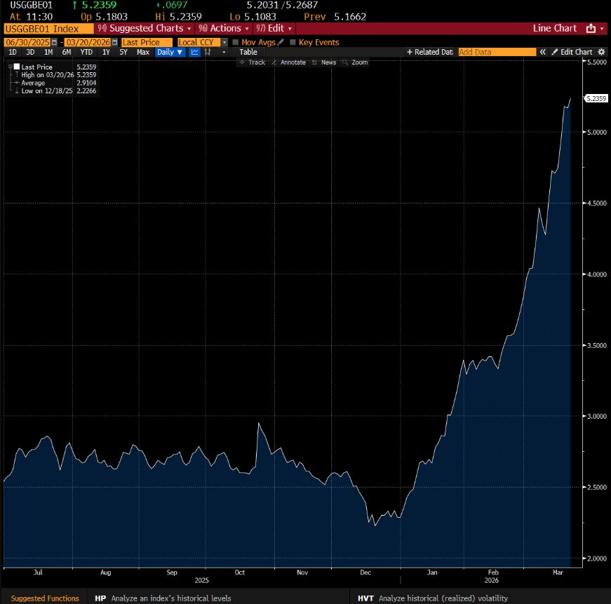Activate the Zoom magnifier tool
The image size is (611, 604).
click(354, 62)
